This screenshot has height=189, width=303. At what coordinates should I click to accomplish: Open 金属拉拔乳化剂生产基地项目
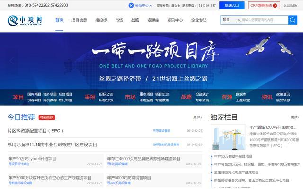[236, 172]
